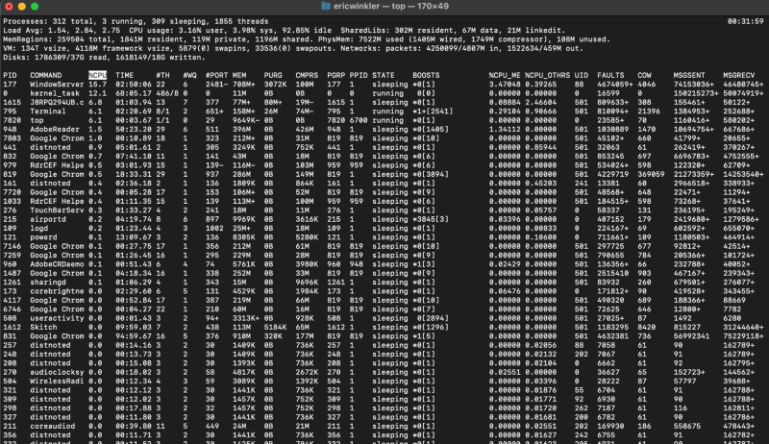Click the yellow minimize window button

click(x=21, y=7)
